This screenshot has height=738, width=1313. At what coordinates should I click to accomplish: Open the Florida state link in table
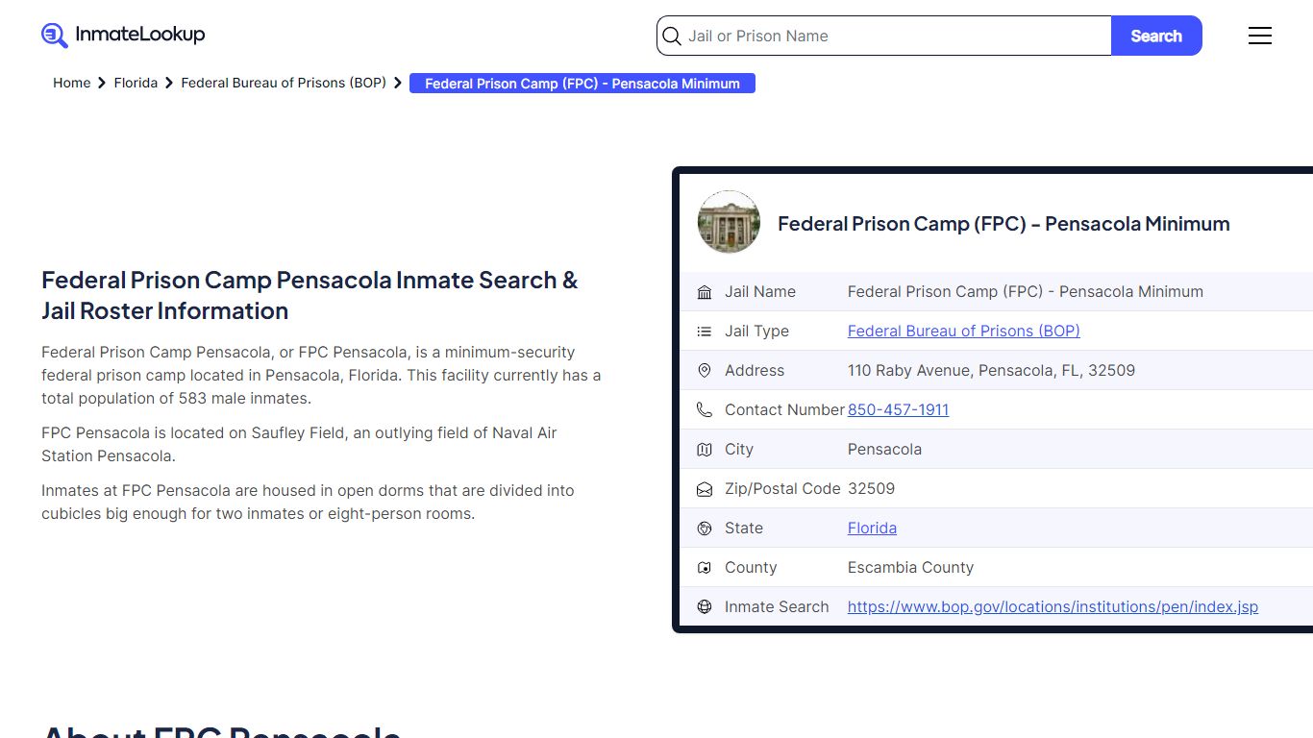[872, 529]
